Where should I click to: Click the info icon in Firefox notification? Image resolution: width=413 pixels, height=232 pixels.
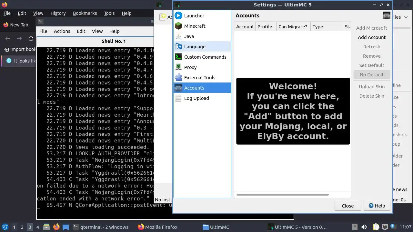coord(9,61)
